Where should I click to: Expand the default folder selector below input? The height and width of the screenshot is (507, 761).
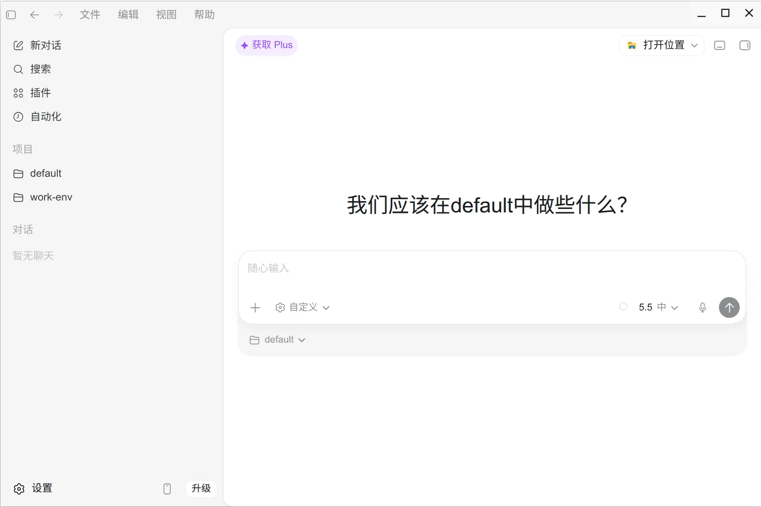[x=278, y=340]
